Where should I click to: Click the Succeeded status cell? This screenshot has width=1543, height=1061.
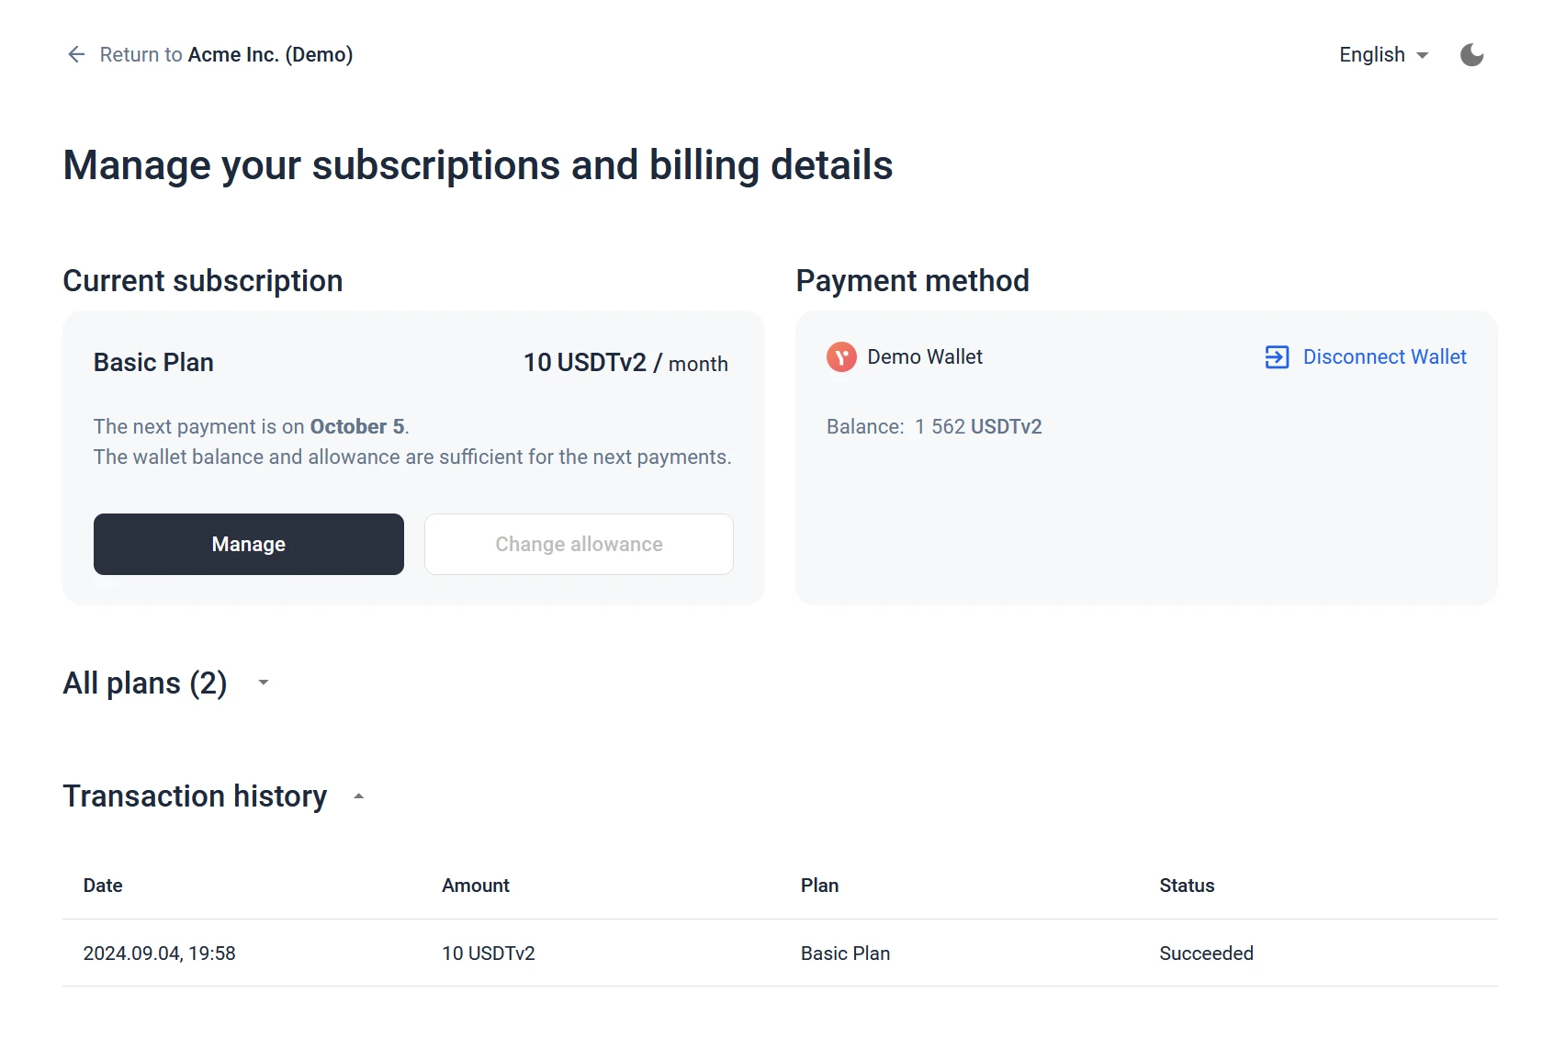pyautogui.click(x=1206, y=954)
